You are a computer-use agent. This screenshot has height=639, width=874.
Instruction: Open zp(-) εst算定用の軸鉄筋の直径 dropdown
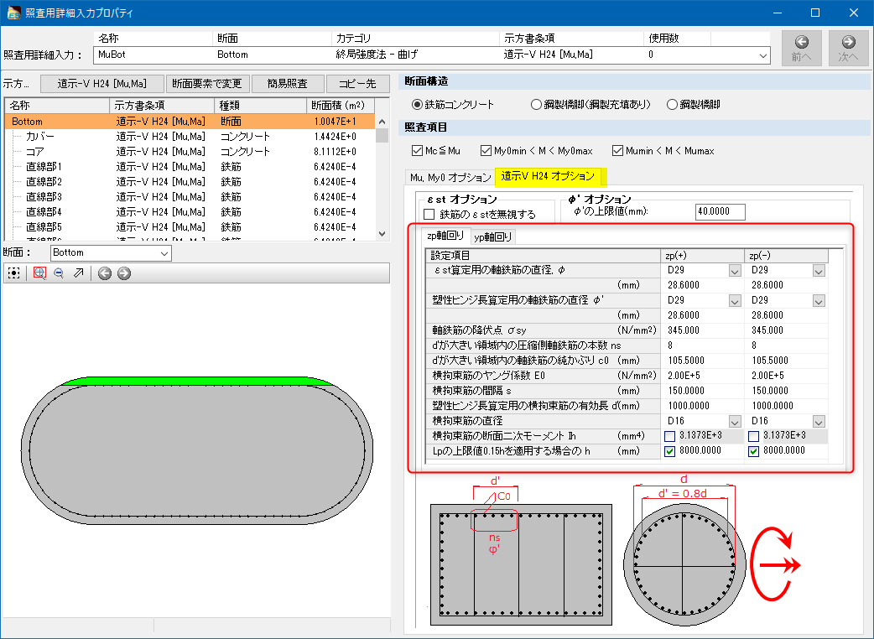click(819, 271)
